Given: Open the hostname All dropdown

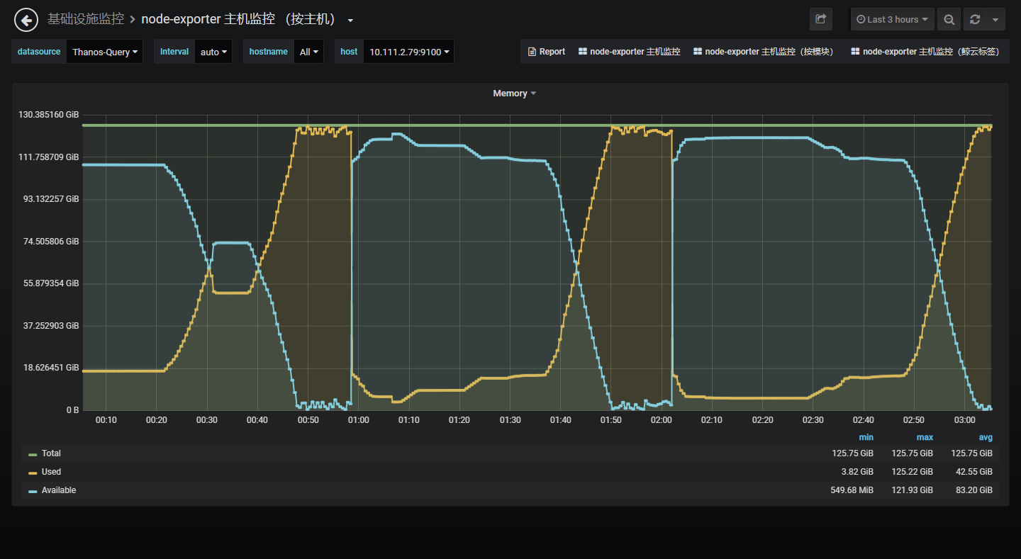Looking at the screenshot, I should tap(308, 52).
